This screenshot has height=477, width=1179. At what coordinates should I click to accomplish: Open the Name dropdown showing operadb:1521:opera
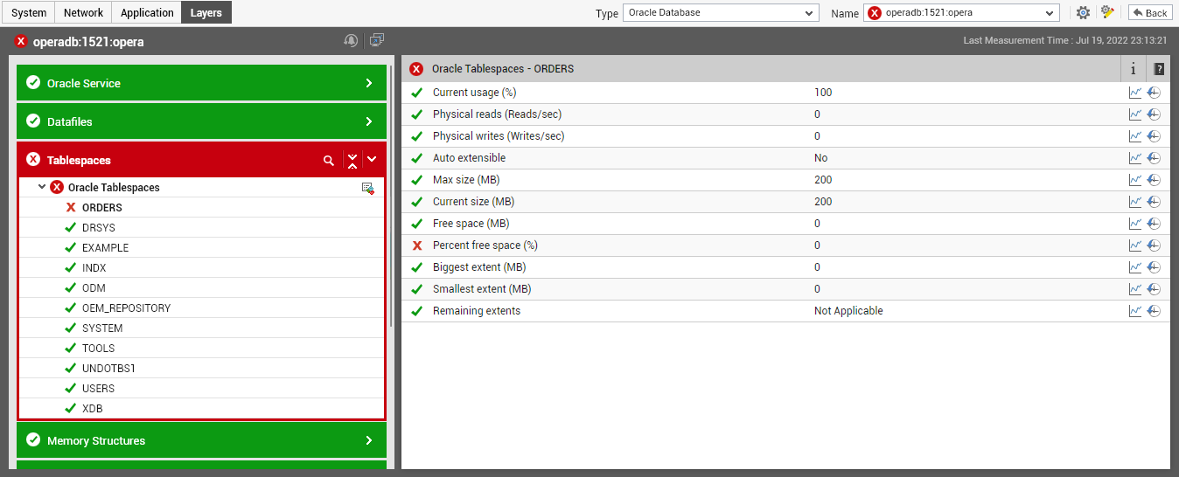click(x=961, y=13)
